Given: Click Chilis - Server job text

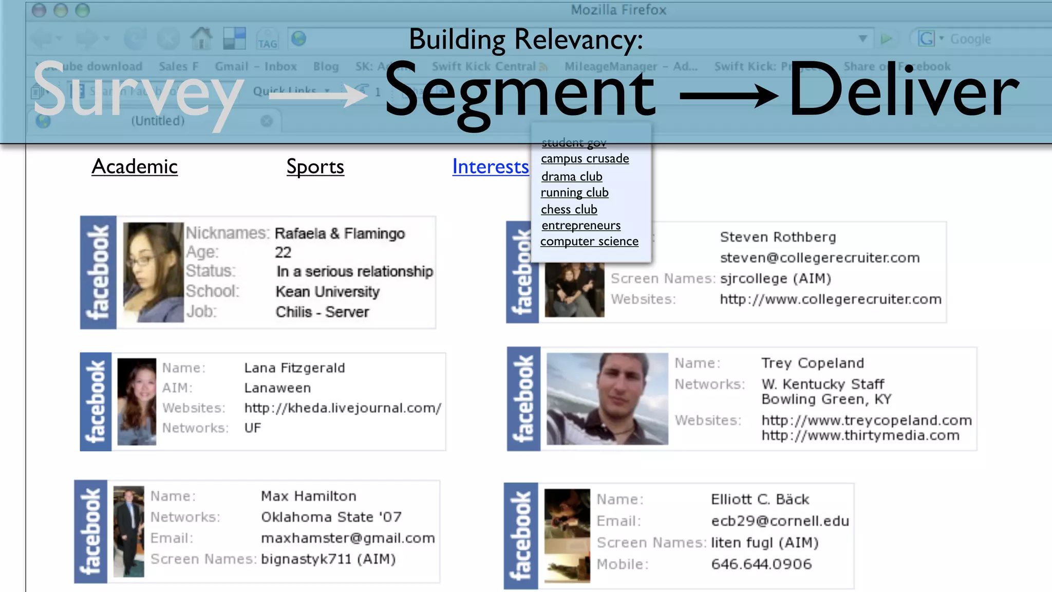Looking at the screenshot, I should [x=322, y=311].
